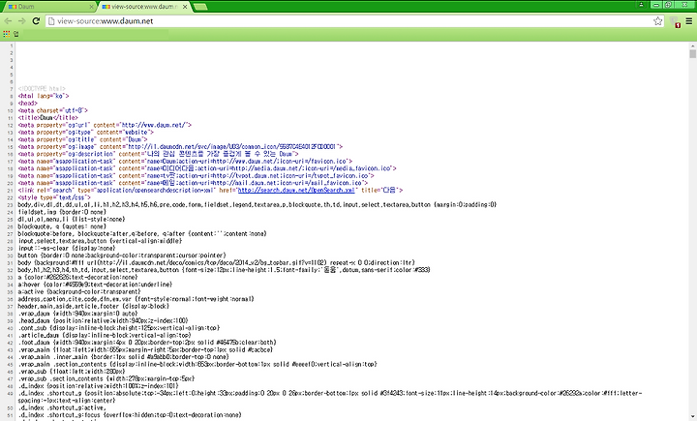Click the input::-ms-clear rule line
Image resolution: width=697 pixels, height=421 pixels.
(x=67, y=248)
